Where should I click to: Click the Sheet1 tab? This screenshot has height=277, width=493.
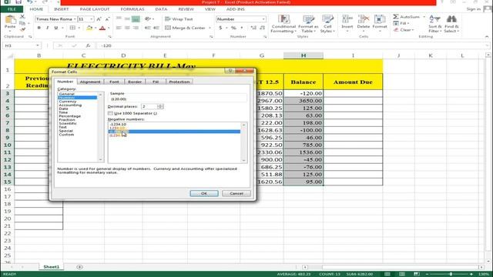click(52, 267)
